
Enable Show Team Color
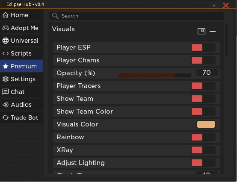click(203, 112)
